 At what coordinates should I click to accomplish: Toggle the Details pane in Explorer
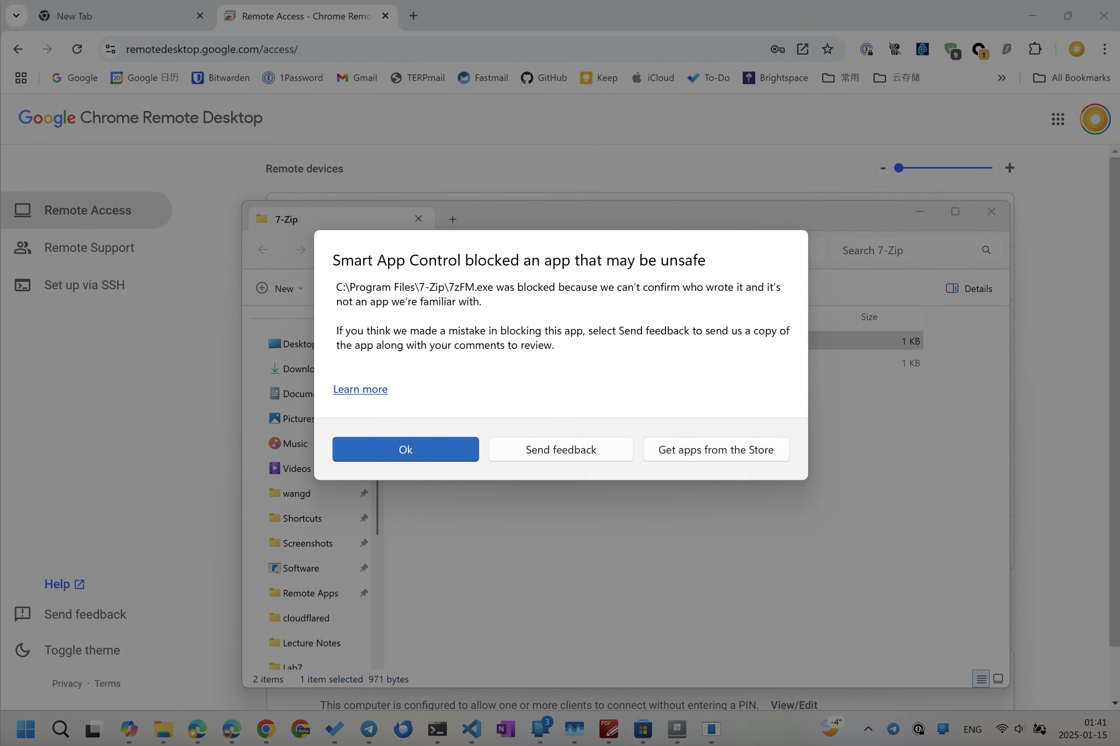coord(969,288)
